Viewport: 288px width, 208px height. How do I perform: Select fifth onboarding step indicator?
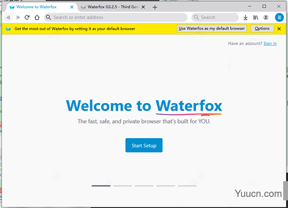point(187,186)
